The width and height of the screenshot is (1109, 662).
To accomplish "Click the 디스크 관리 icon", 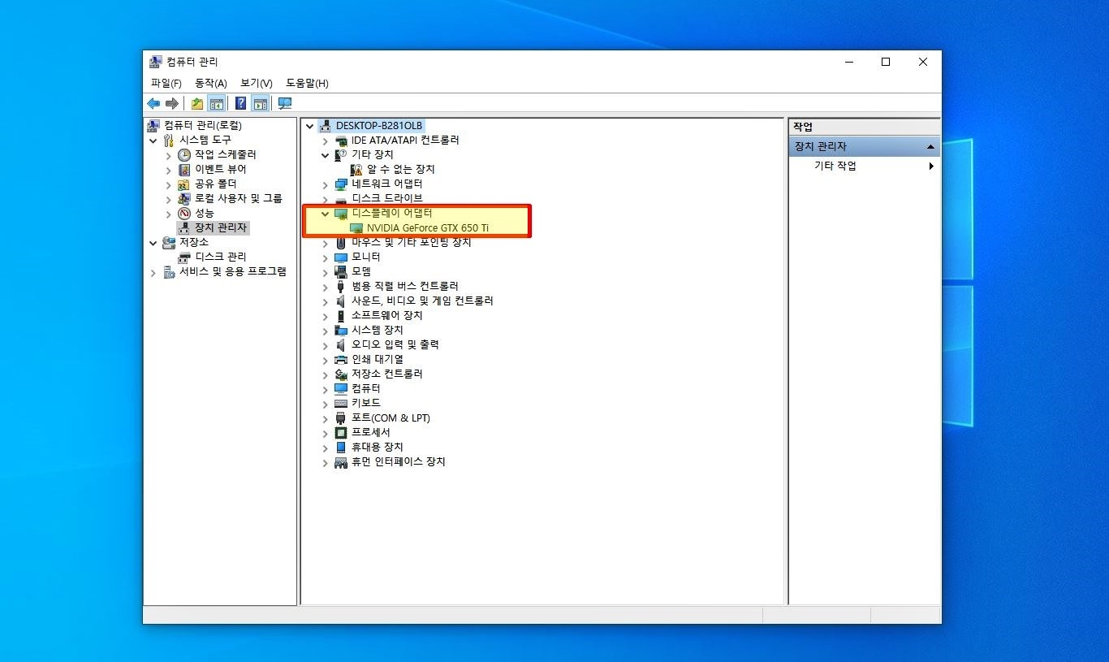I will tap(184, 257).
